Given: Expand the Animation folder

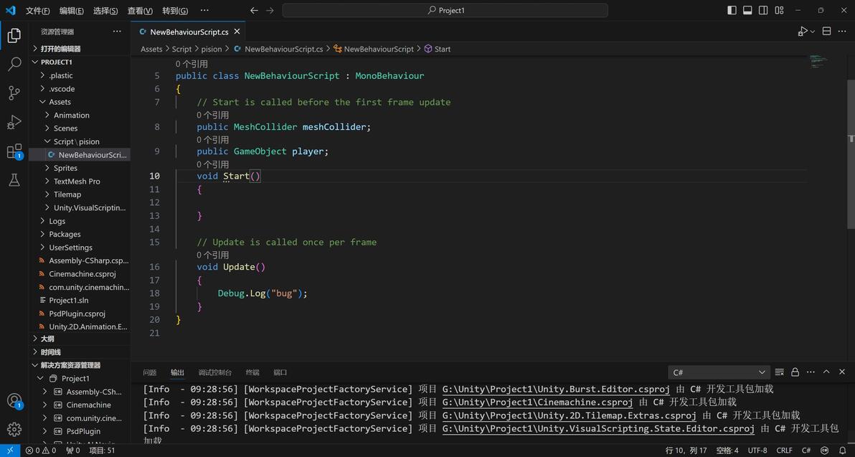Looking at the screenshot, I should click(72, 116).
